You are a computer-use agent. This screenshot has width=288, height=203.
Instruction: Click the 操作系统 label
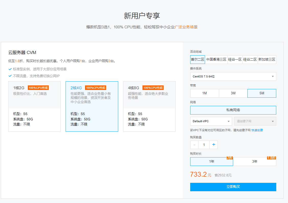coord(196,69)
